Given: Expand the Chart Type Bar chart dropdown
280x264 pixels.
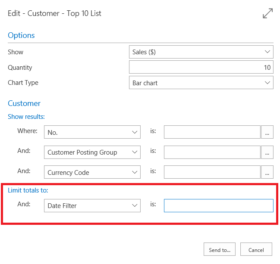Looking at the screenshot, I should click(201, 83).
